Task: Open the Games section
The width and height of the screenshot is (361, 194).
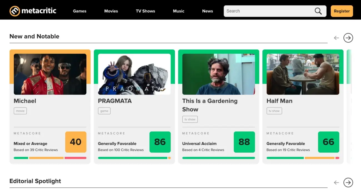Action: pyautogui.click(x=80, y=11)
